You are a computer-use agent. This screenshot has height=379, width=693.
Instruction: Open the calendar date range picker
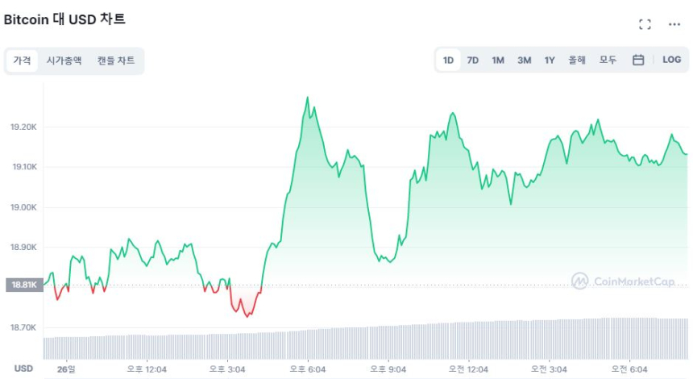point(638,60)
